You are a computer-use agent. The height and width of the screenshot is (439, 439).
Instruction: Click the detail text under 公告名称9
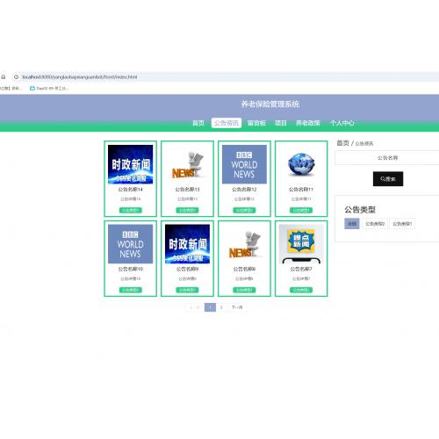click(187, 278)
